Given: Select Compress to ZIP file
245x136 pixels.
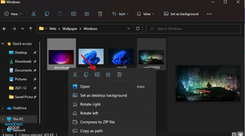Looking at the screenshot, I should [x=97, y=122].
